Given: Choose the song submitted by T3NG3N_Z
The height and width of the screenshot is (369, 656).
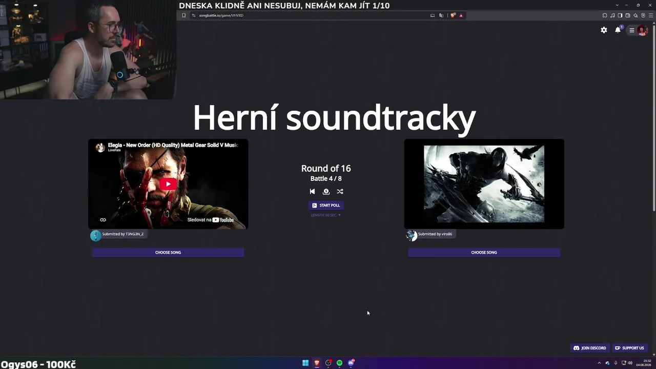Looking at the screenshot, I should [x=168, y=252].
